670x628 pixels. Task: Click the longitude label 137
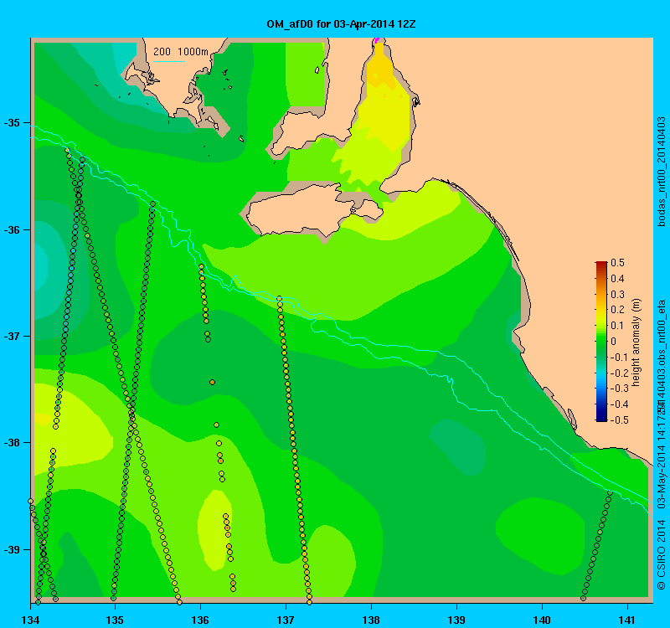click(x=286, y=620)
